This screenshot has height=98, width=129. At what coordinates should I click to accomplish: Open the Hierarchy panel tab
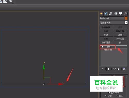[111, 14]
